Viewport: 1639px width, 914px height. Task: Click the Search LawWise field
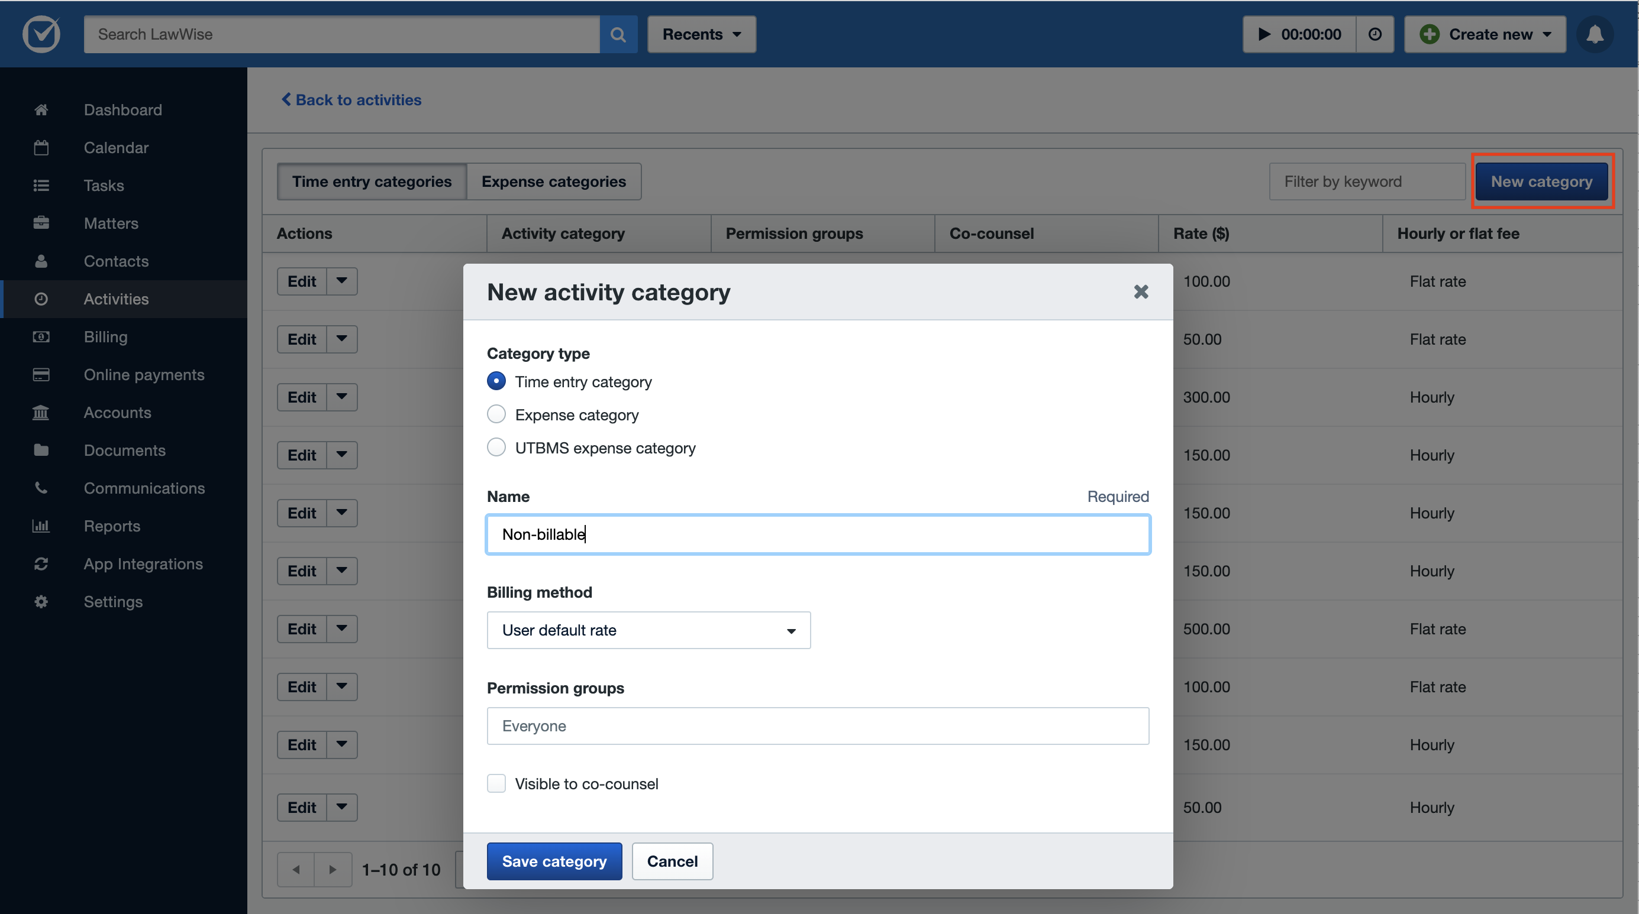point(341,34)
